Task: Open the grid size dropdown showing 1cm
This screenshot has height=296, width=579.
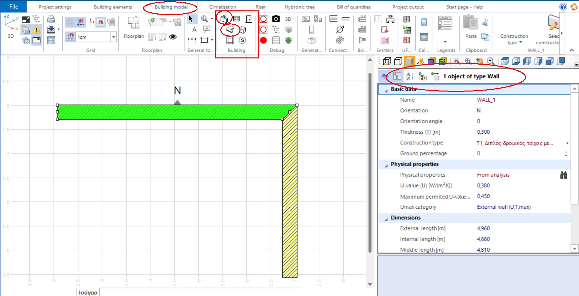Action: (114, 37)
